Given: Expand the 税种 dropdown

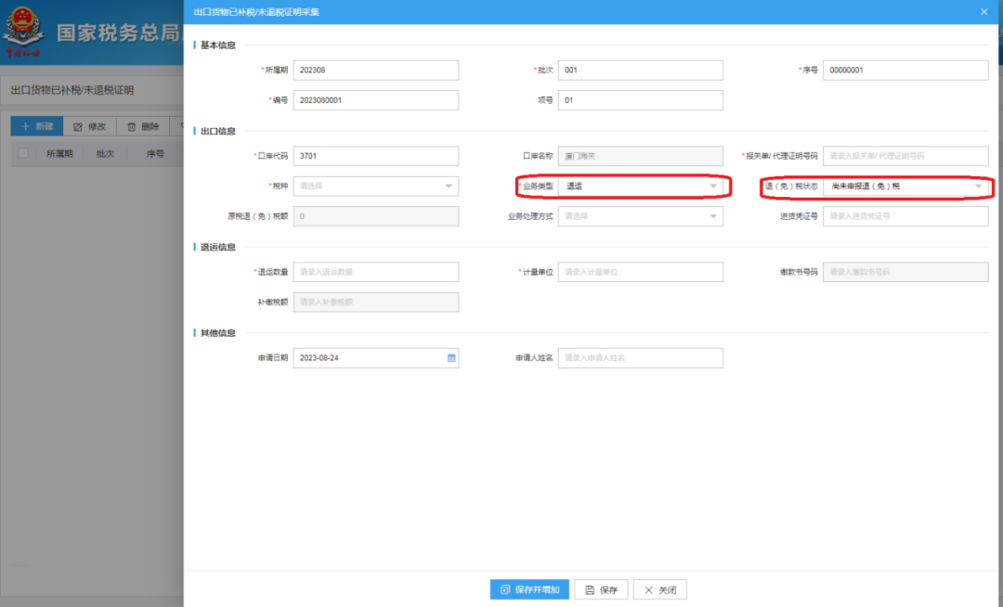Looking at the screenshot, I should tap(375, 186).
